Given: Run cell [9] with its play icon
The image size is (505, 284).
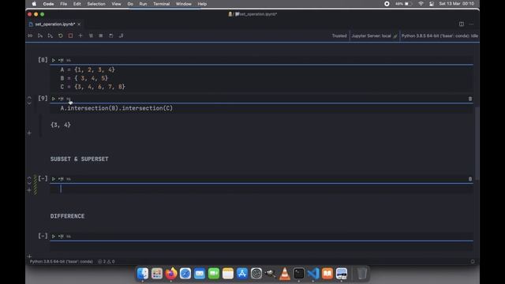Looking at the screenshot, I should pyautogui.click(x=54, y=99).
